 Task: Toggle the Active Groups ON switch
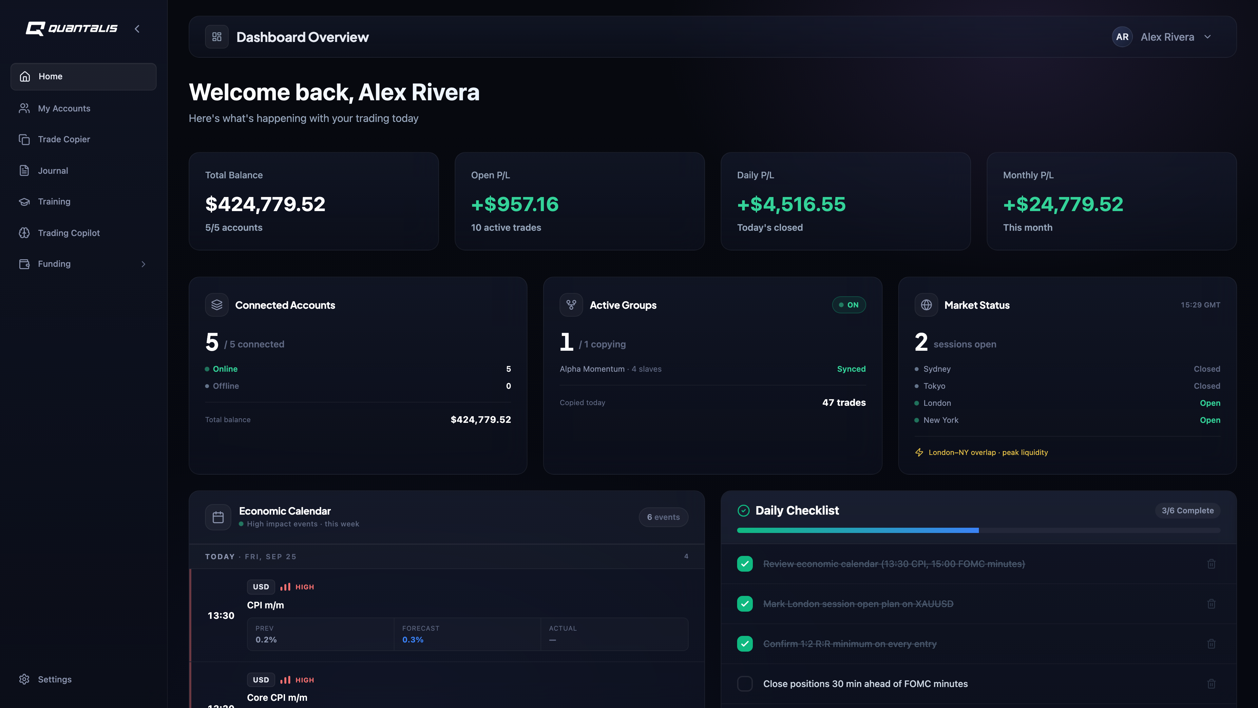tap(849, 305)
